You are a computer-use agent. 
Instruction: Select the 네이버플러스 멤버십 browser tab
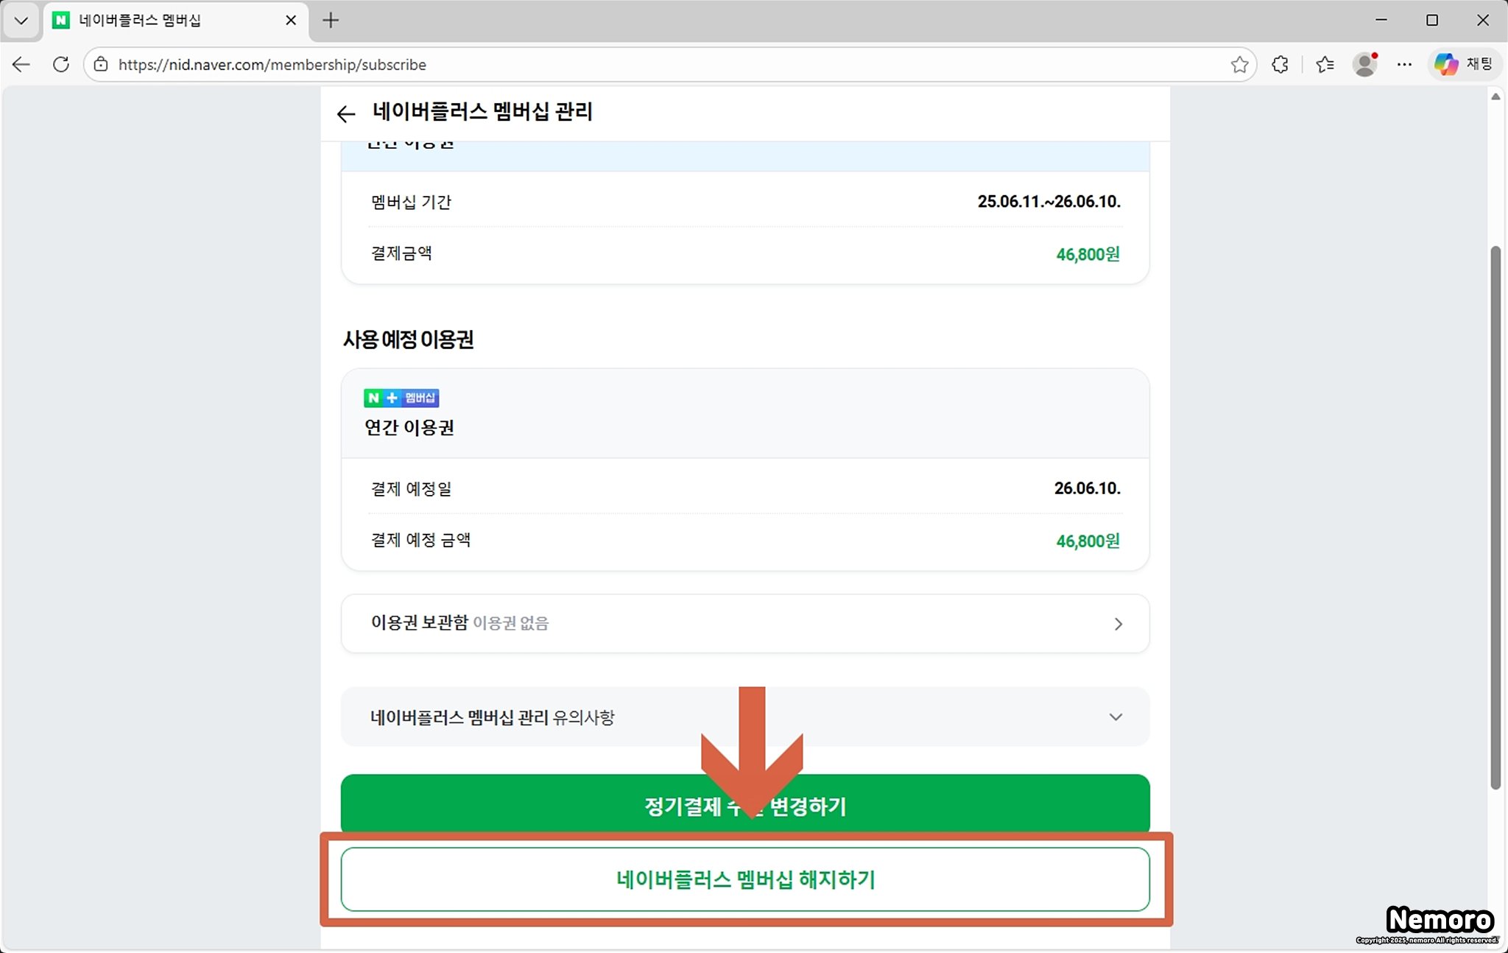coord(140,21)
